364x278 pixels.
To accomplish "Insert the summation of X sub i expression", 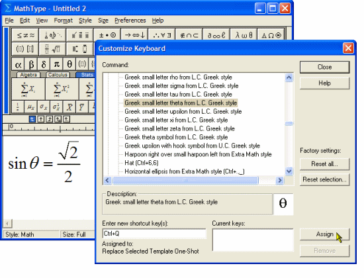I will (x=28, y=89).
